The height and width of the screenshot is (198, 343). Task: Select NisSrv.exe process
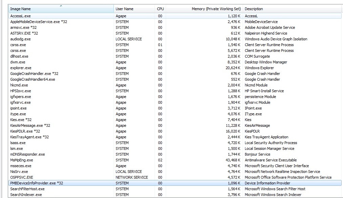pos(175,172)
